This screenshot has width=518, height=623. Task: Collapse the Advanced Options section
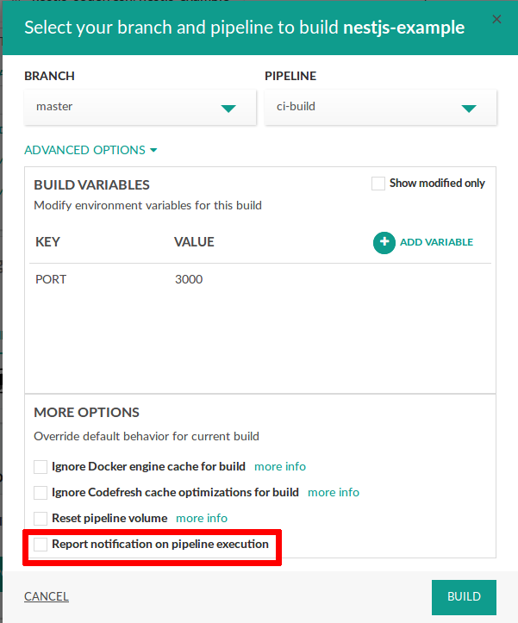coord(90,150)
